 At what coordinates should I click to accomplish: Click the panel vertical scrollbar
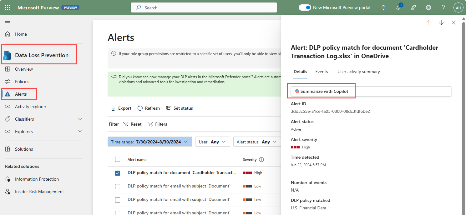pyautogui.click(x=464, y=119)
